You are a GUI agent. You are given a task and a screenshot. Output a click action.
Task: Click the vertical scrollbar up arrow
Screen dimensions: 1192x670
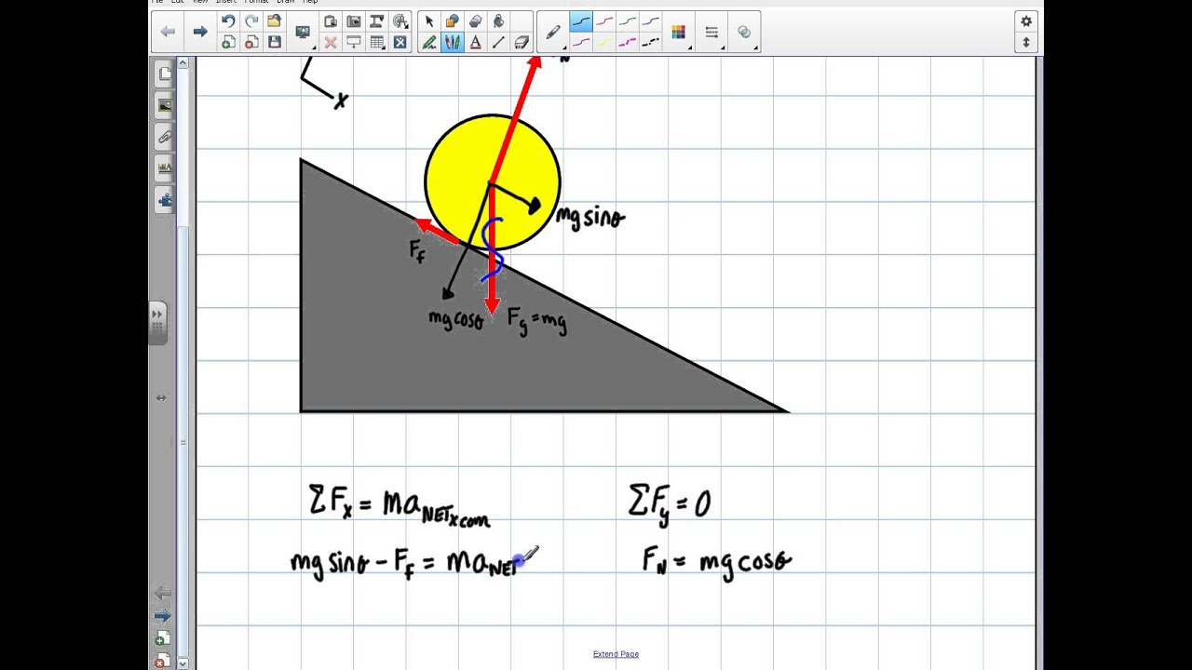(x=183, y=63)
